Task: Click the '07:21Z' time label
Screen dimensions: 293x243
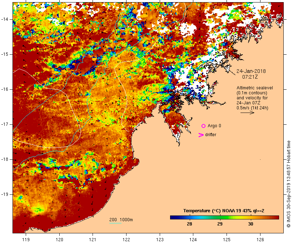Action: click(250, 77)
